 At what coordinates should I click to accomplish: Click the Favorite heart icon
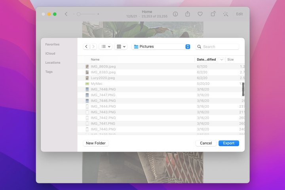(200, 14)
